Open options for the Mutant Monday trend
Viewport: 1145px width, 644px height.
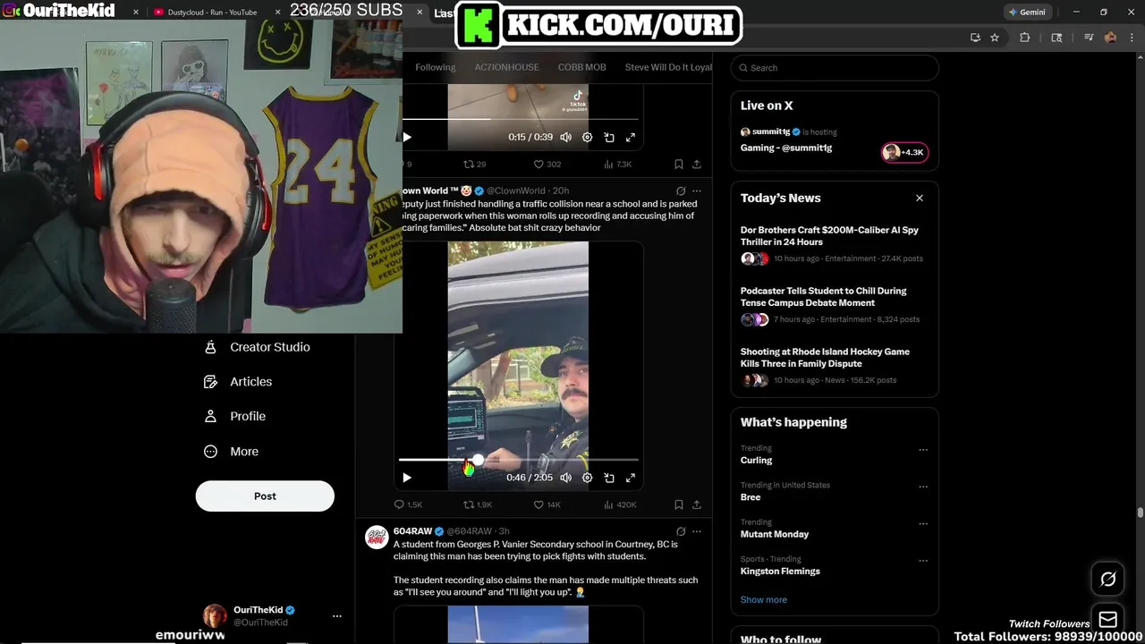click(x=923, y=523)
